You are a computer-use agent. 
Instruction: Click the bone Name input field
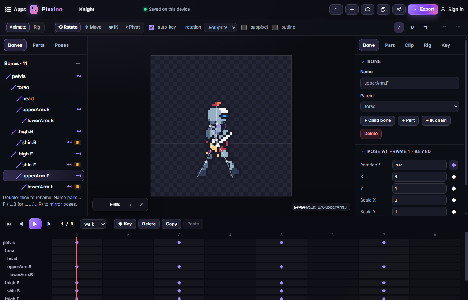point(409,83)
